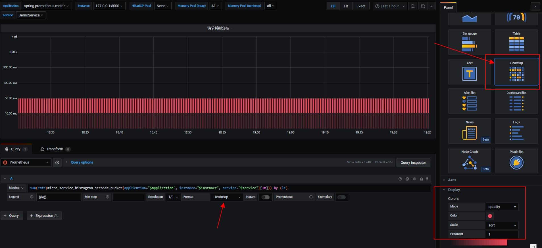
Task: Choose the Bar gauge visualization
Action: [469, 42]
